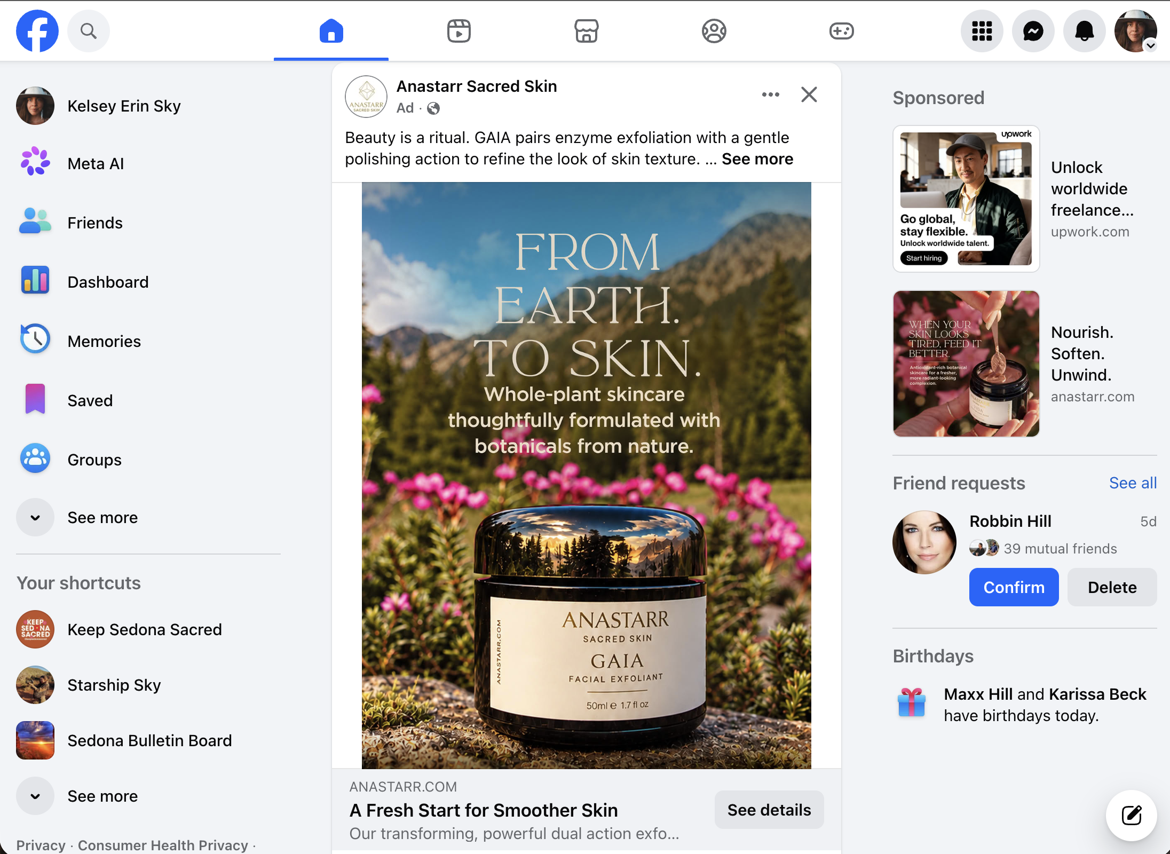Open Starship Sky shortcut
Screen dimensions: 1170x854
click(148, 685)
